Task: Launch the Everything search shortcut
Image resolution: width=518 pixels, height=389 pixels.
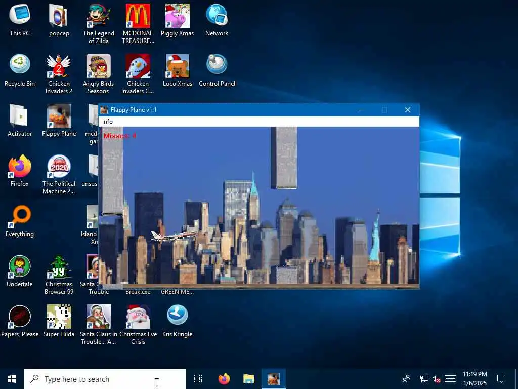Action: coord(20,221)
